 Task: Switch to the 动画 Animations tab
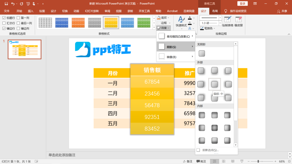coord(76,11)
